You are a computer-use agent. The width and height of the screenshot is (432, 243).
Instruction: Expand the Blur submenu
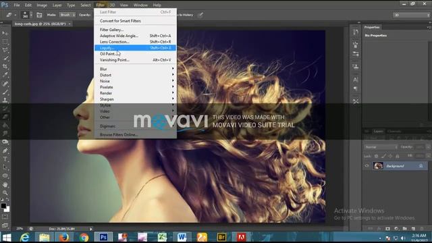pyautogui.click(x=135, y=69)
